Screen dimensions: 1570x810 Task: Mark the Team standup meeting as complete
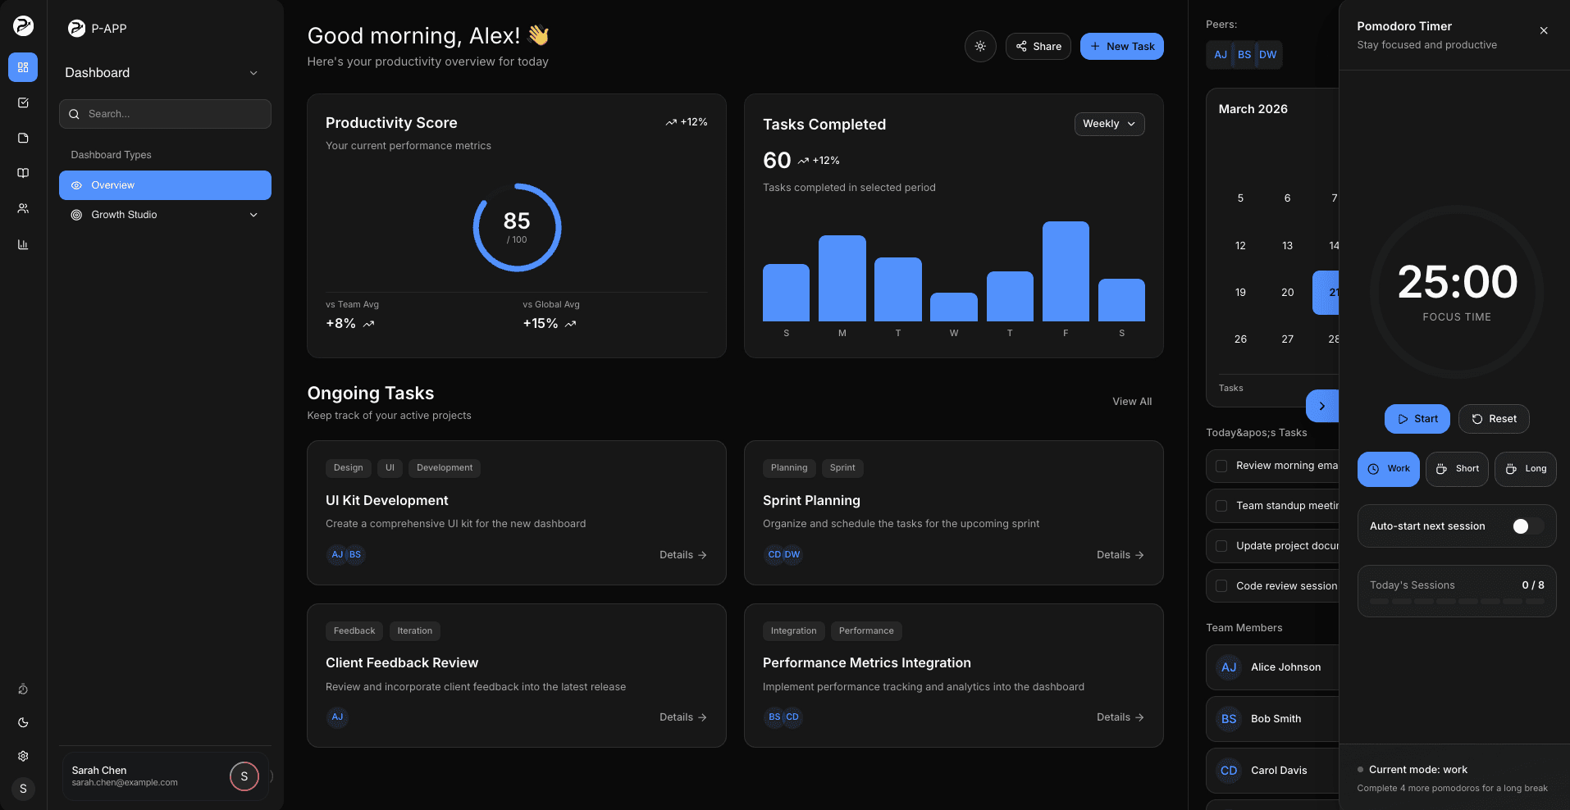(1221, 505)
